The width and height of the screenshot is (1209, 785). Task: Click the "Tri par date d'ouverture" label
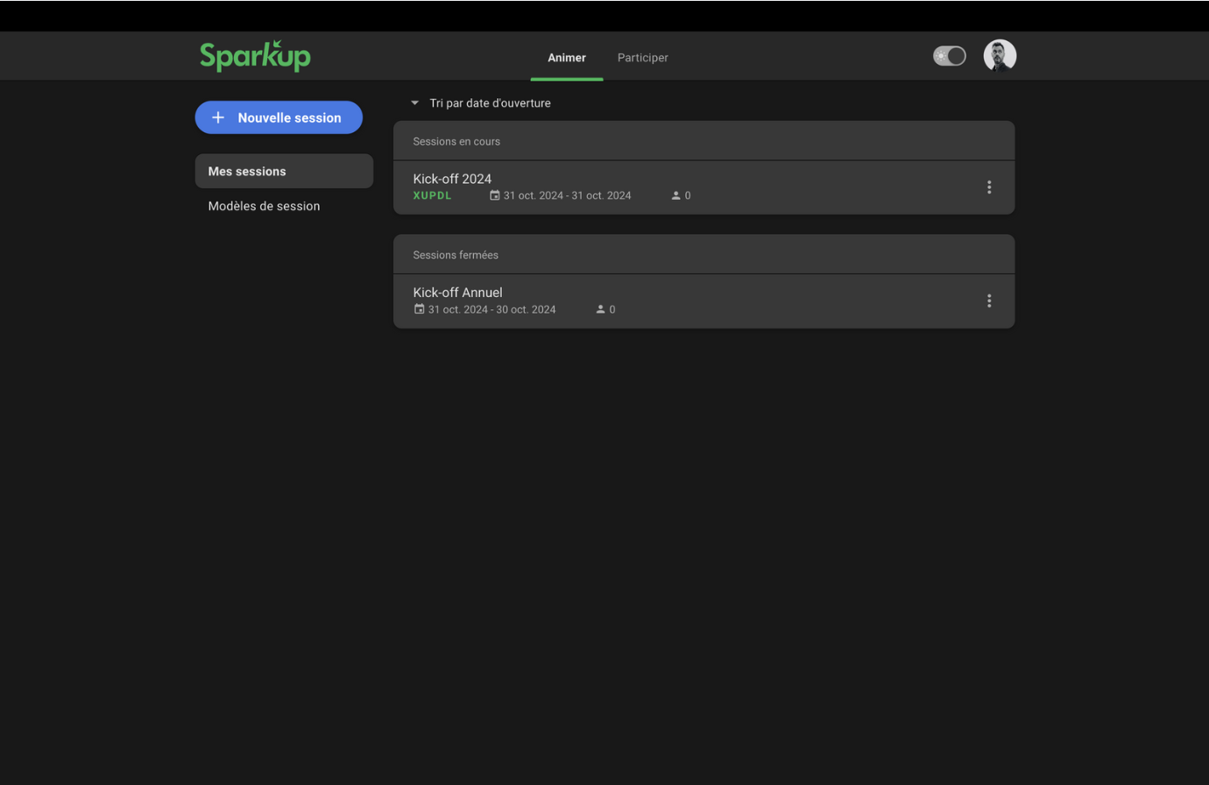coord(490,103)
